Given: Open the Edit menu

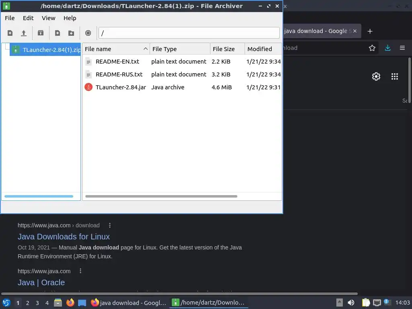Looking at the screenshot, I should (x=28, y=18).
